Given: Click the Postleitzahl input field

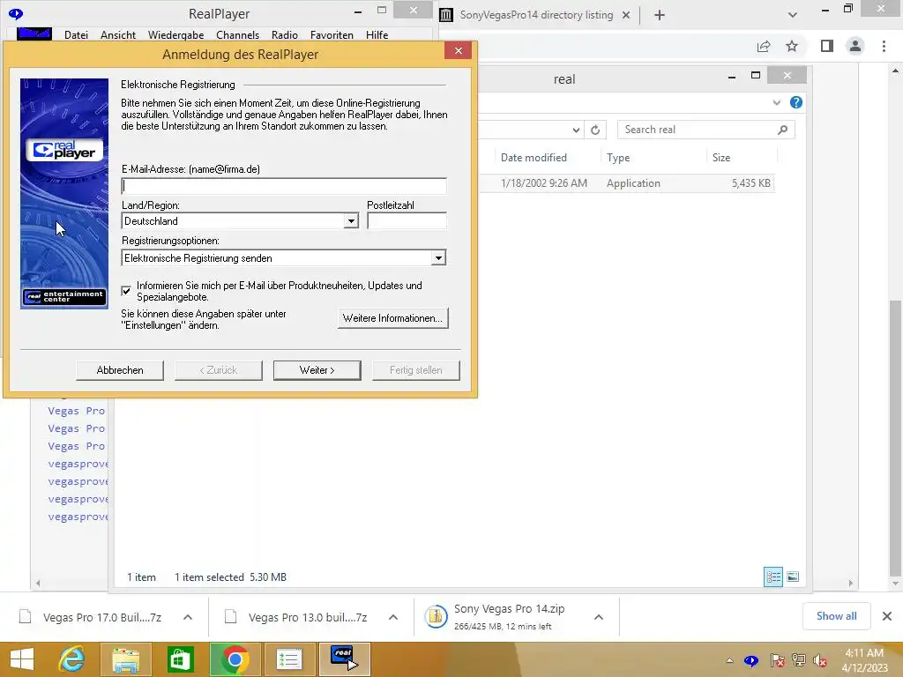Looking at the screenshot, I should point(407,221).
